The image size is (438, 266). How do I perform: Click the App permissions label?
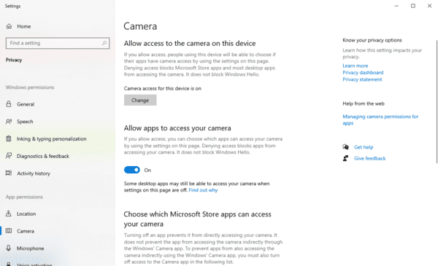click(x=24, y=197)
